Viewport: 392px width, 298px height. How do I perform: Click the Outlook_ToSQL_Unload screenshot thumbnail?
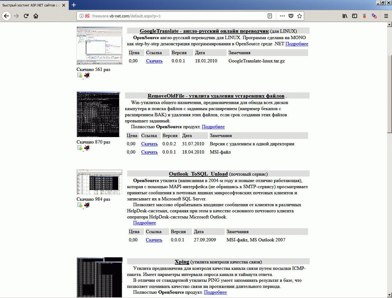pos(100,182)
